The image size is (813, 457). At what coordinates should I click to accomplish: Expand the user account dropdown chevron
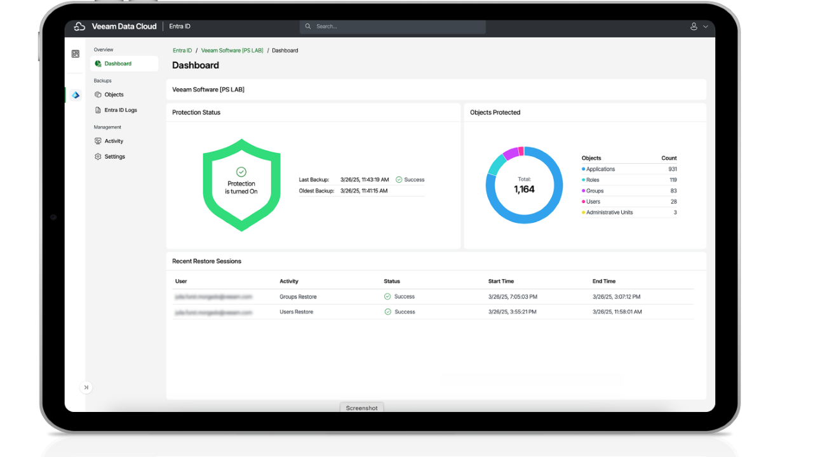(x=705, y=27)
